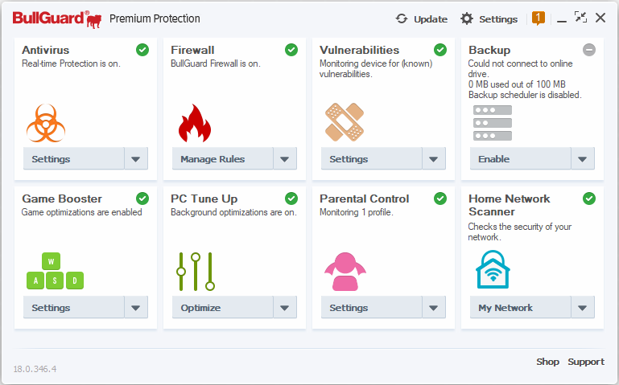Click the Parental Control girl icon

(x=345, y=272)
